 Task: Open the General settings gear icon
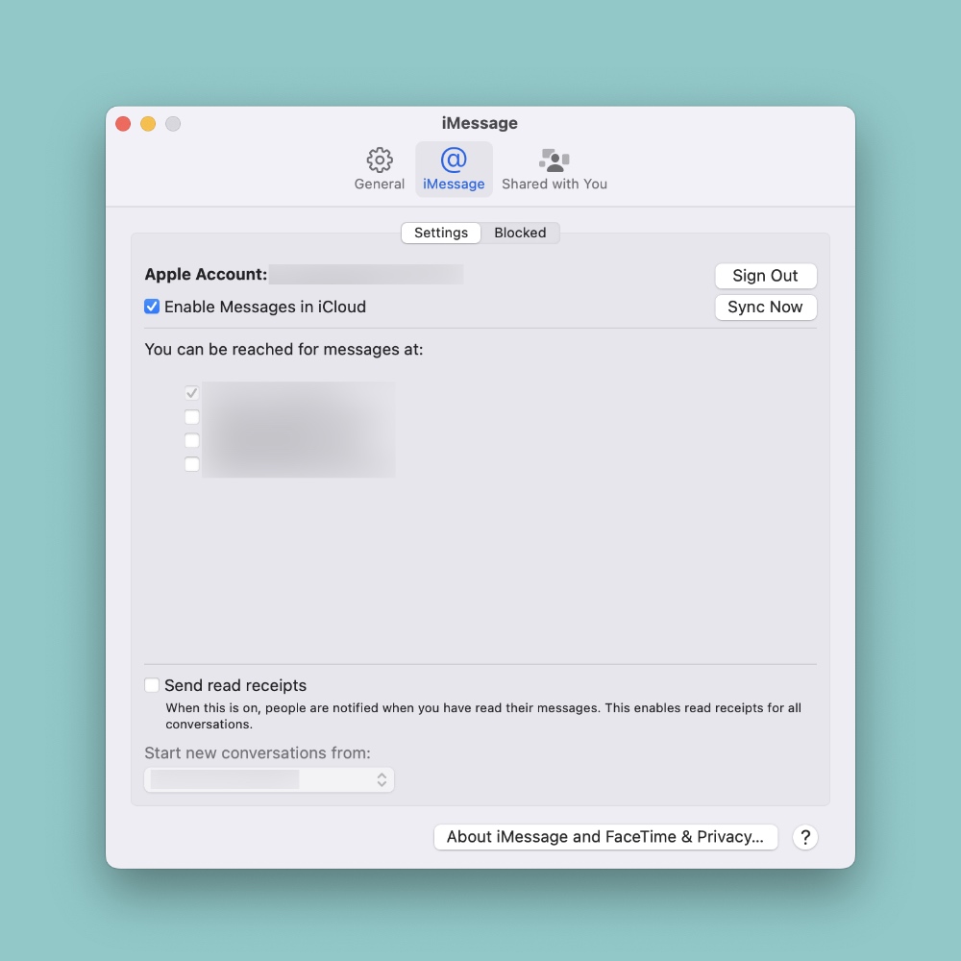tap(380, 160)
